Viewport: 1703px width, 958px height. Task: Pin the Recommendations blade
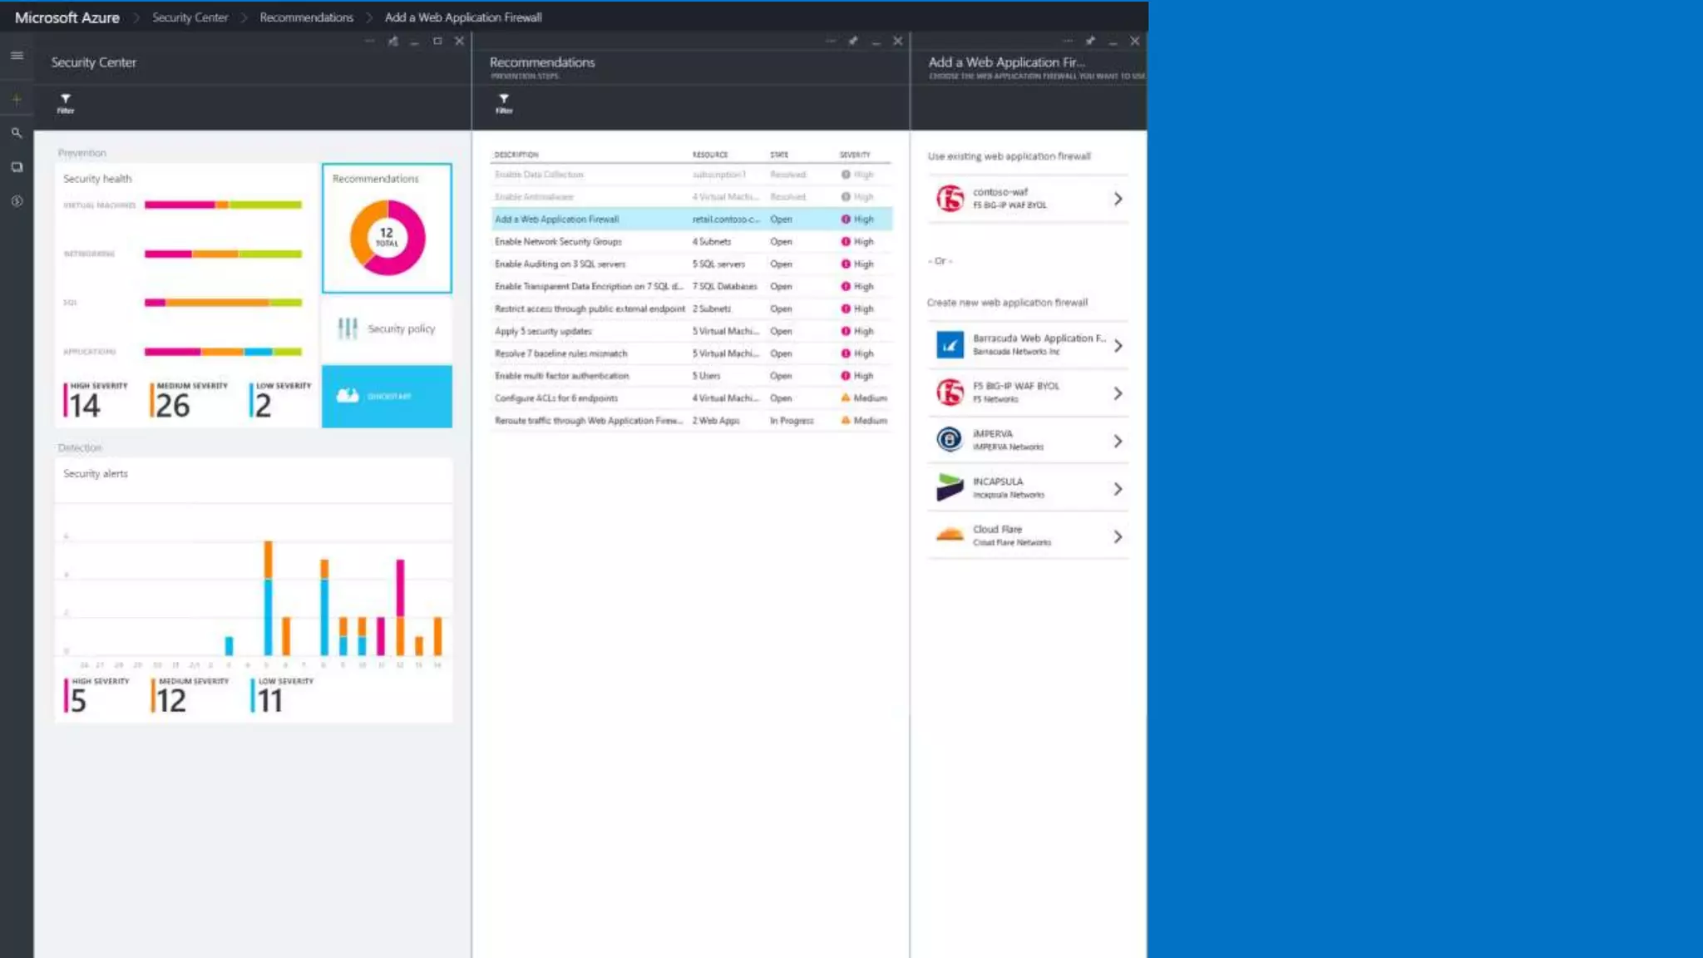pos(853,41)
